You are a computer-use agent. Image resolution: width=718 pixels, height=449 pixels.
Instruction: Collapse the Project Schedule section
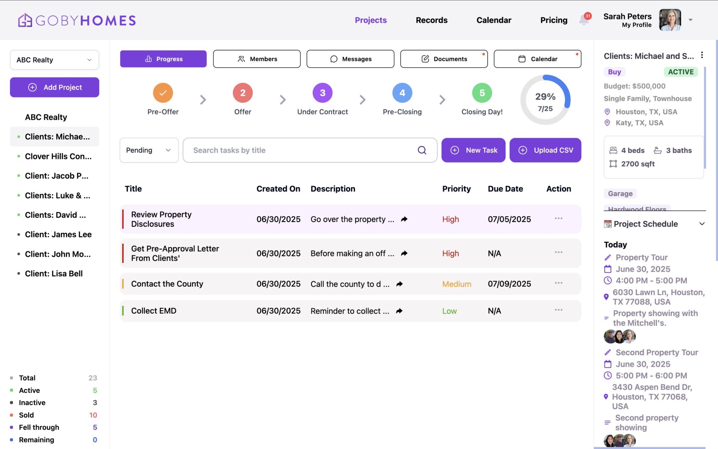(x=702, y=224)
